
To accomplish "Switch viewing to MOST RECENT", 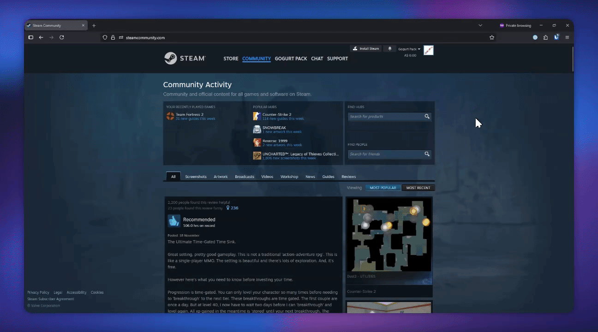I will click(x=418, y=187).
